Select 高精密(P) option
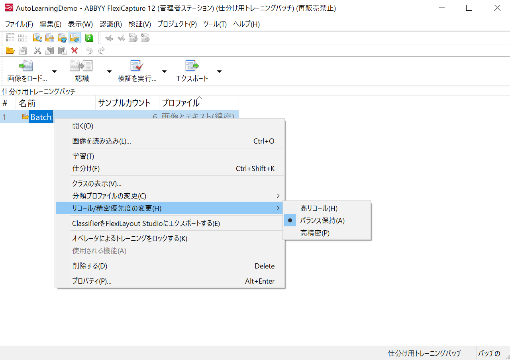 click(x=327, y=233)
